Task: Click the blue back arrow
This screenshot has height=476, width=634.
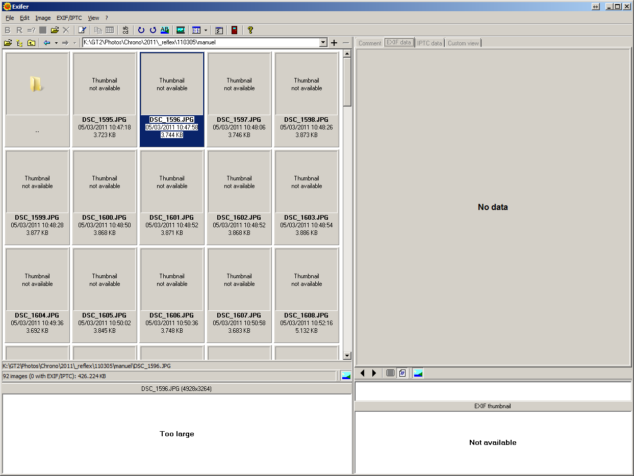Action: 47,43
